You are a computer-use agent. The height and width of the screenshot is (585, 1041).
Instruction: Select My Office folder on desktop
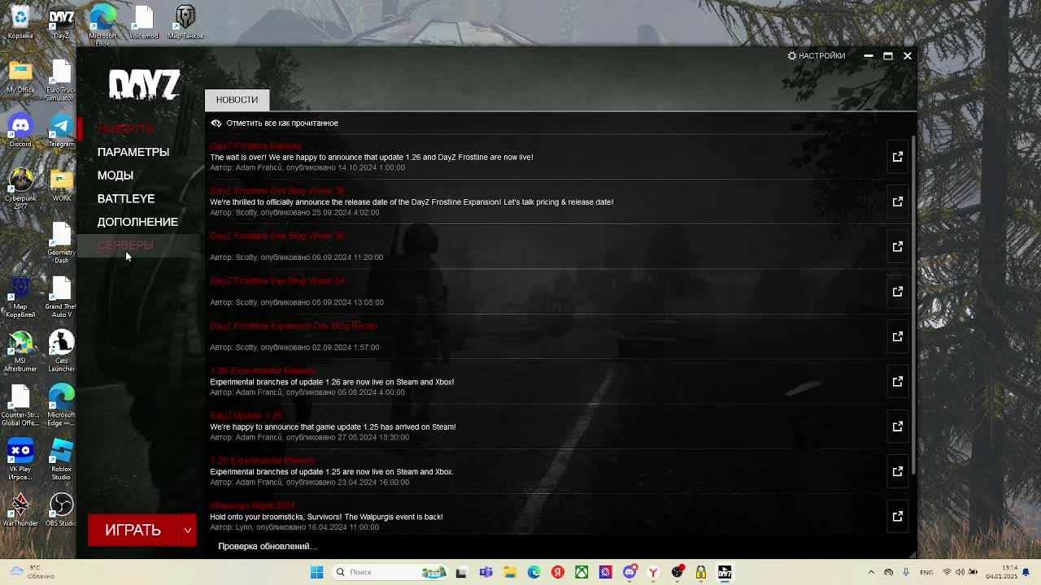tap(20, 77)
